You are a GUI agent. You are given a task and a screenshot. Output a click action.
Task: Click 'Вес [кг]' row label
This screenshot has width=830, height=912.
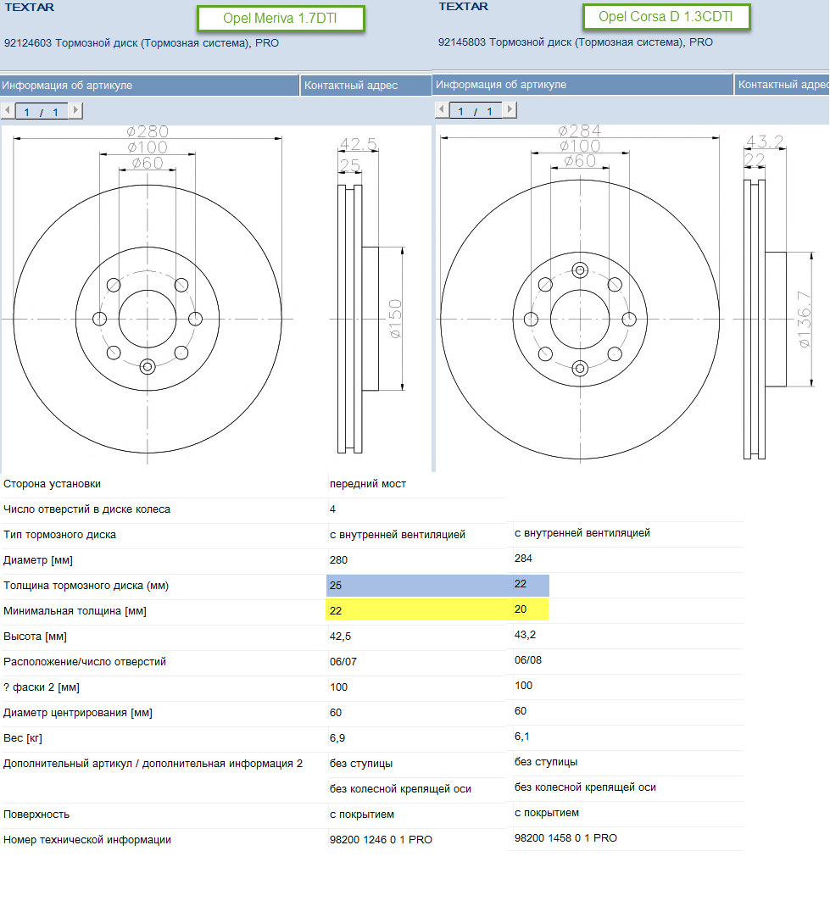(x=23, y=739)
